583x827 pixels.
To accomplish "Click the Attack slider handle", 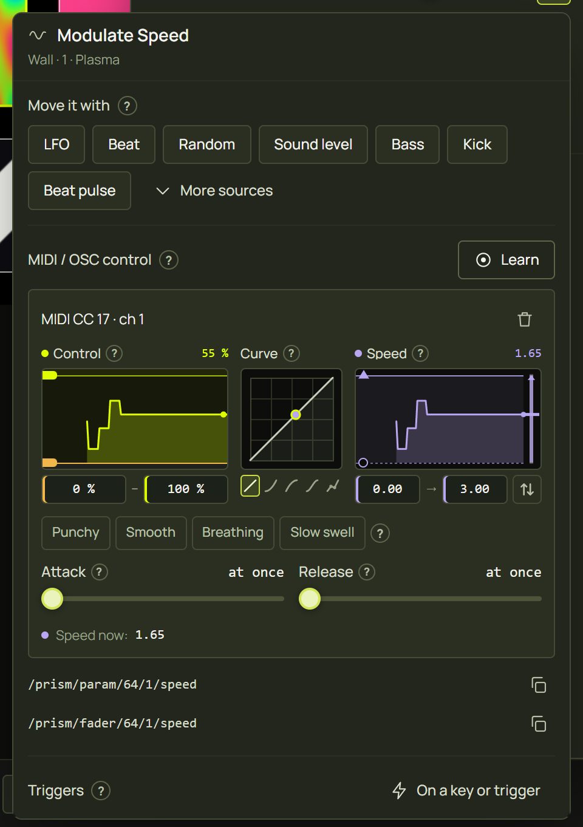I will tap(52, 599).
